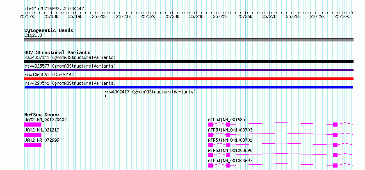The height and width of the screenshot is (170, 365).
Task: Click the nsv1064561 (Coe2014) label
Action: coord(49,75)
